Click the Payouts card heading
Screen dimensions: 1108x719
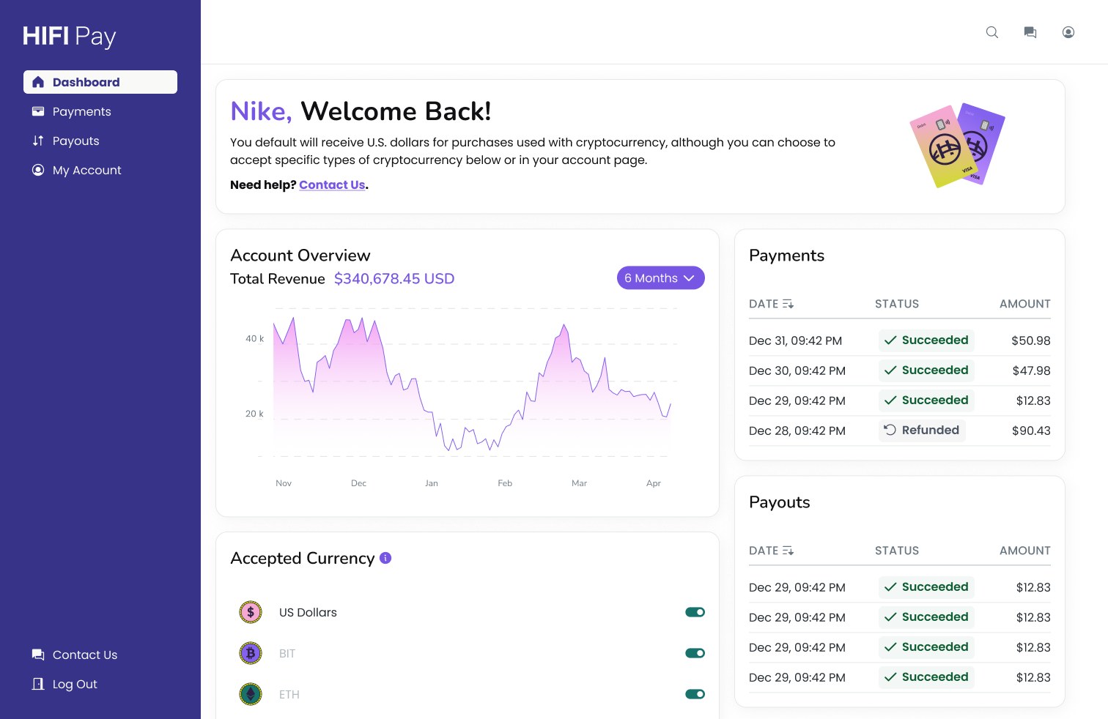(x=780, y=502)
